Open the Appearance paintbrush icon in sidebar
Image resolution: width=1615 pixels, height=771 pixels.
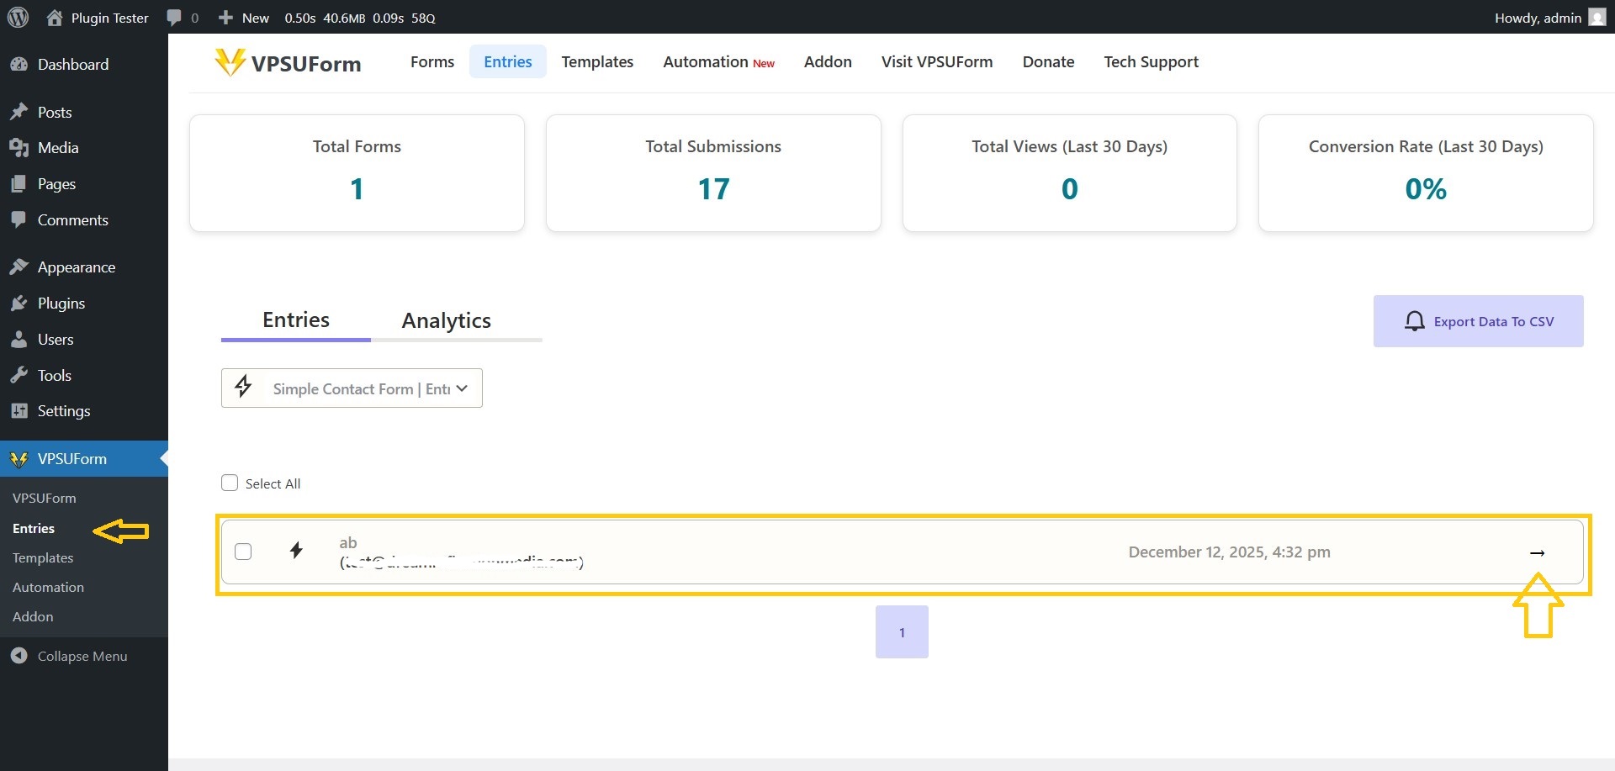point(19,267)
